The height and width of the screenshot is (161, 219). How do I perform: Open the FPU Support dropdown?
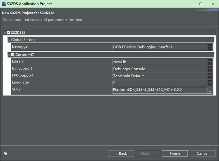click(x=210, y=76)
